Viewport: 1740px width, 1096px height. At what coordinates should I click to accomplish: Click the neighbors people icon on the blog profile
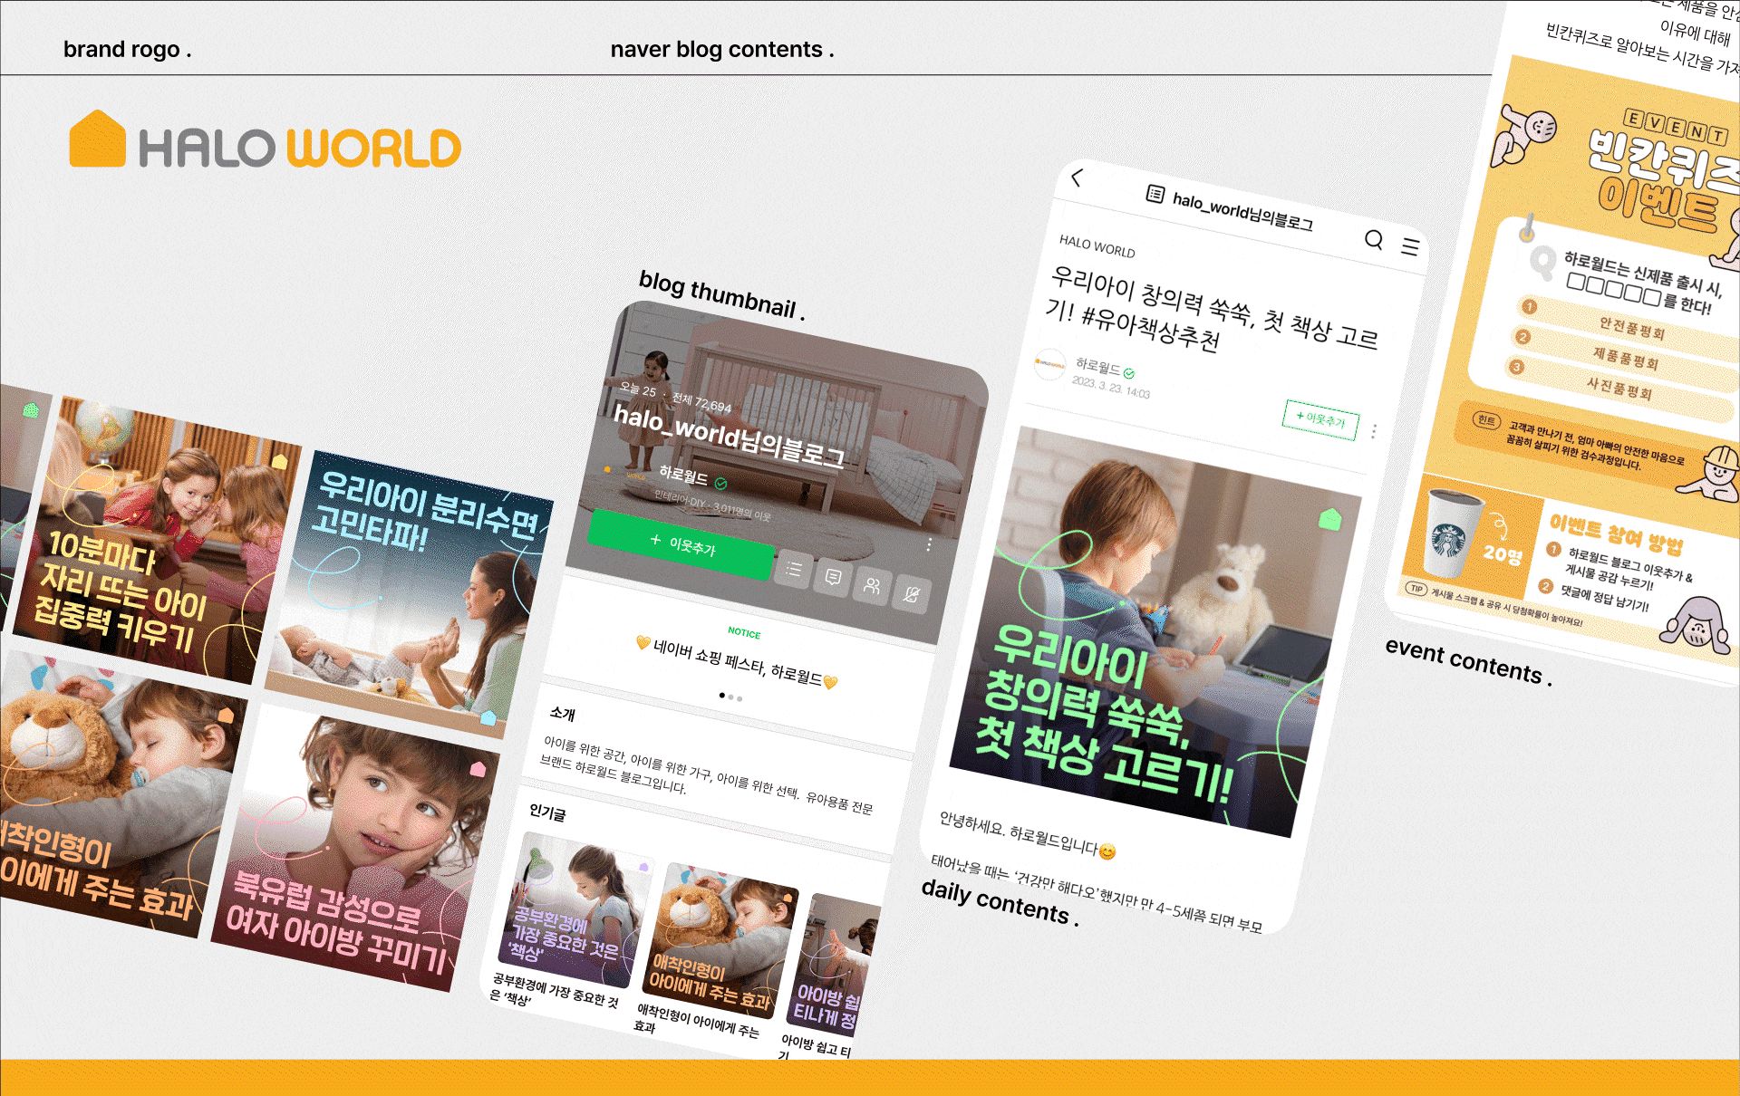click(872, 586)
